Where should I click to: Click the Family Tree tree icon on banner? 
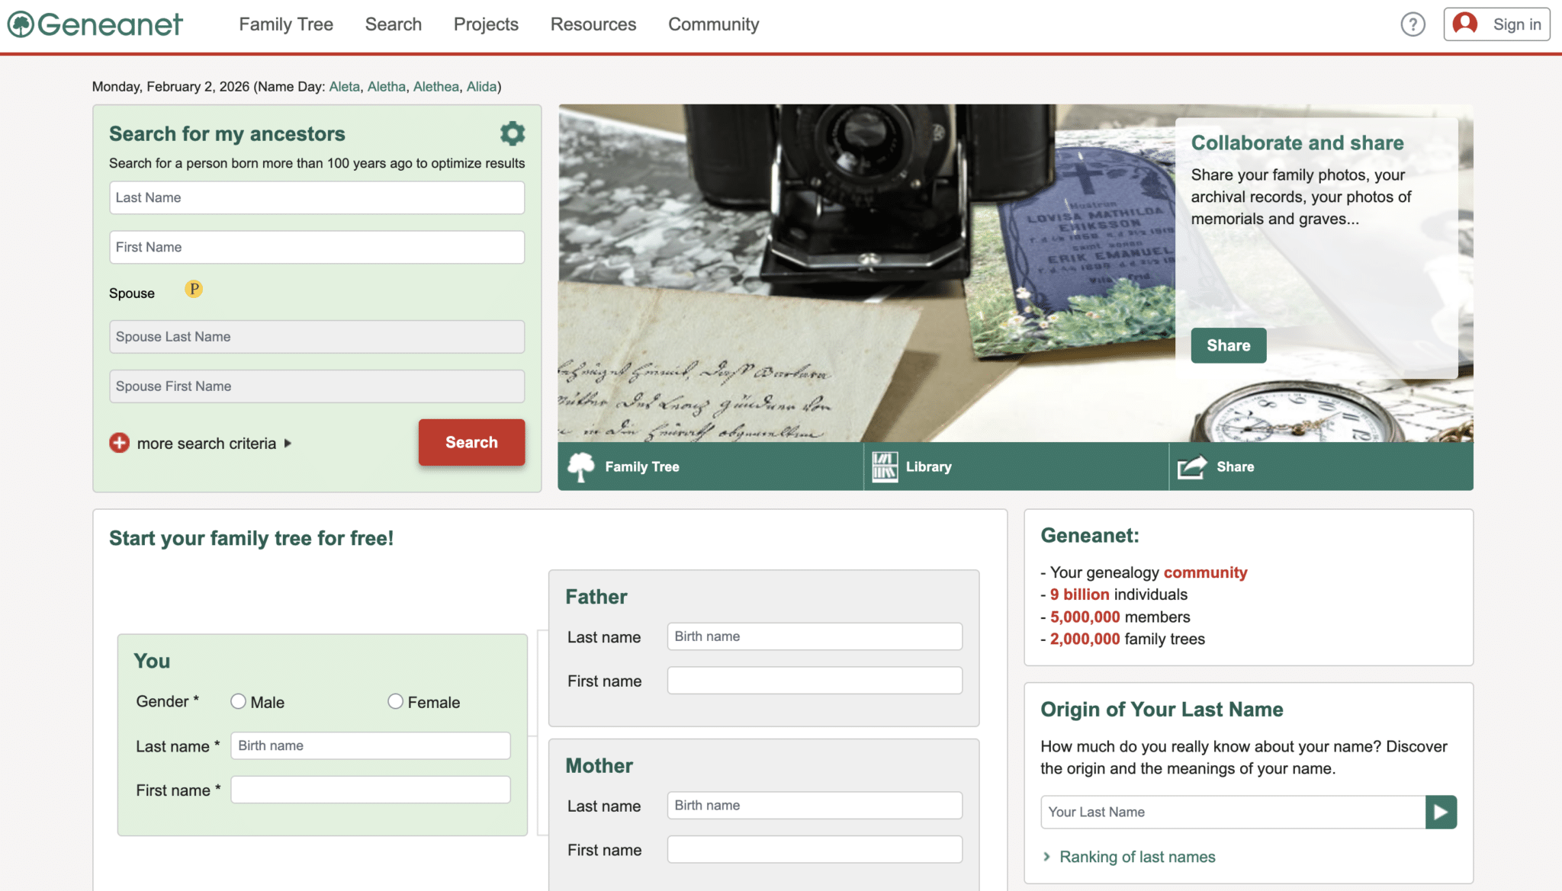(x=581, y=466)
